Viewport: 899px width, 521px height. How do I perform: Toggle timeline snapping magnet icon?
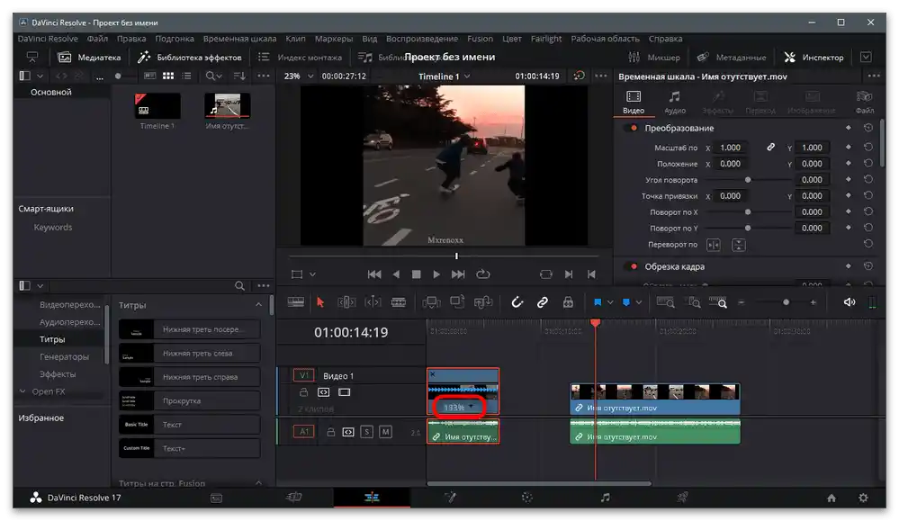[517, 302]
